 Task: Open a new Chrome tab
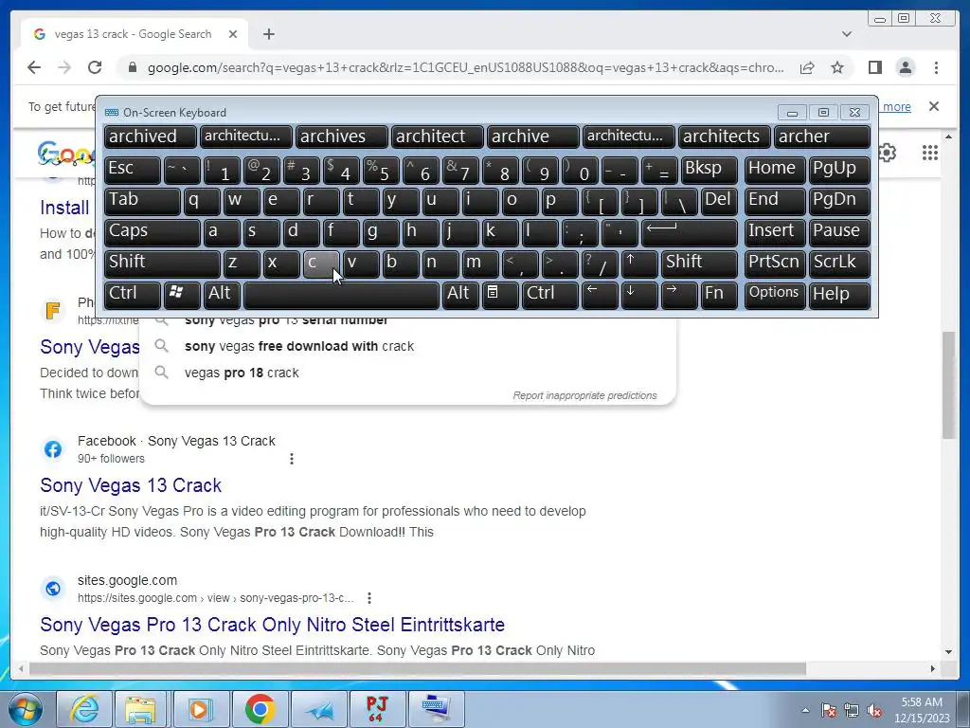point(268,34)
